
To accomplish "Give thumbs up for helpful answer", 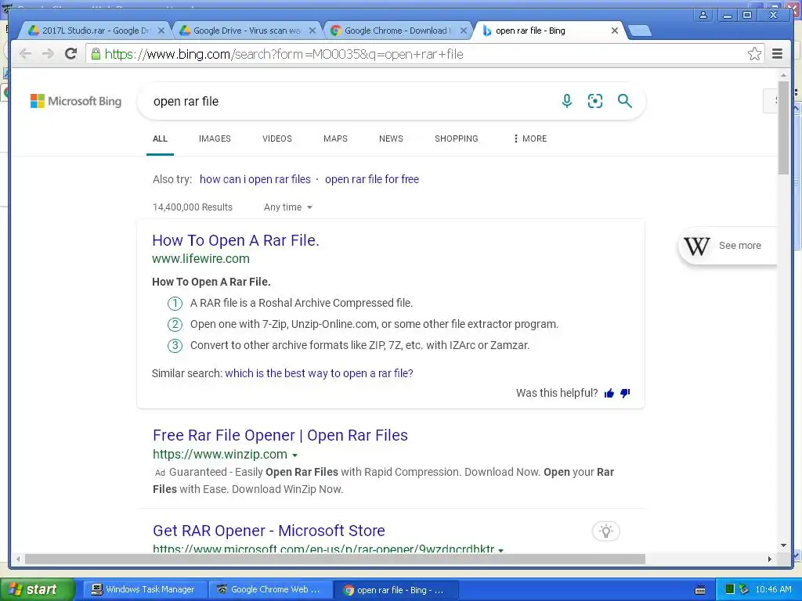I will pos(609,393).
